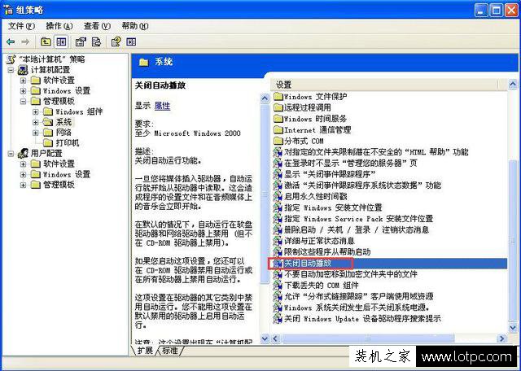The image size is (521, 371).
Task: Click the Help toolbar icon
Action: [116, 41]
